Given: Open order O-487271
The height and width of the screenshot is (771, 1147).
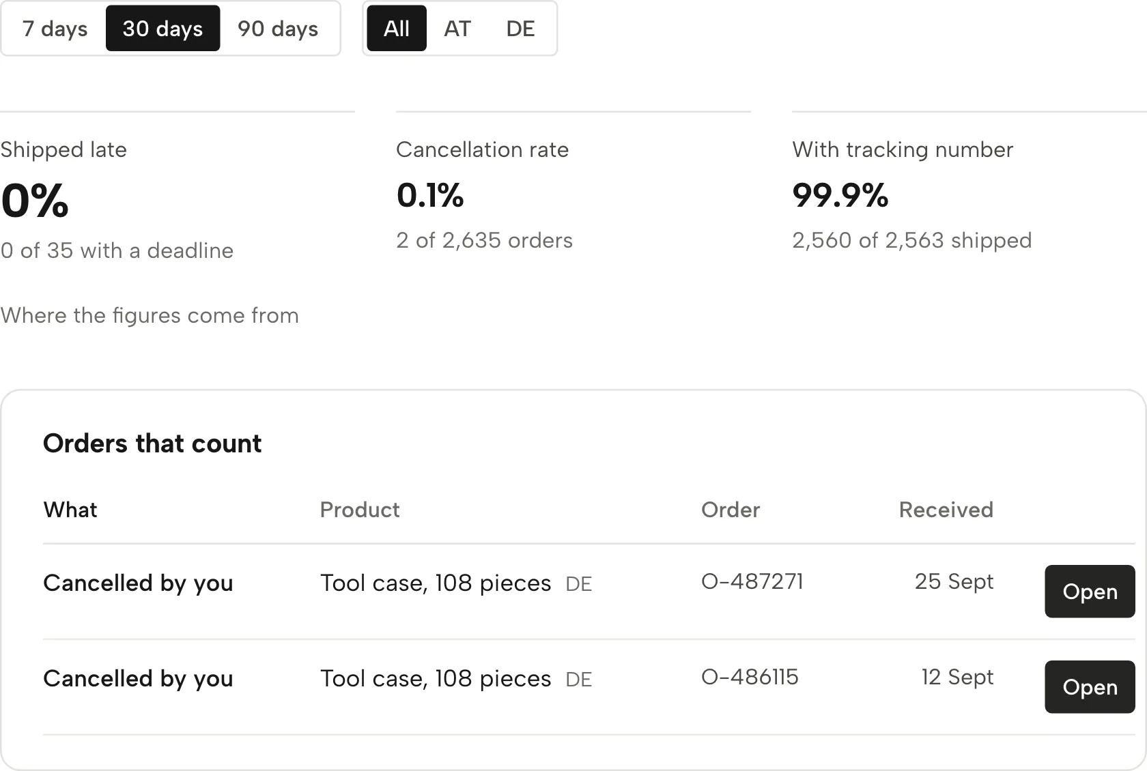Looking at the screenshot, I should coord(1090,592).
